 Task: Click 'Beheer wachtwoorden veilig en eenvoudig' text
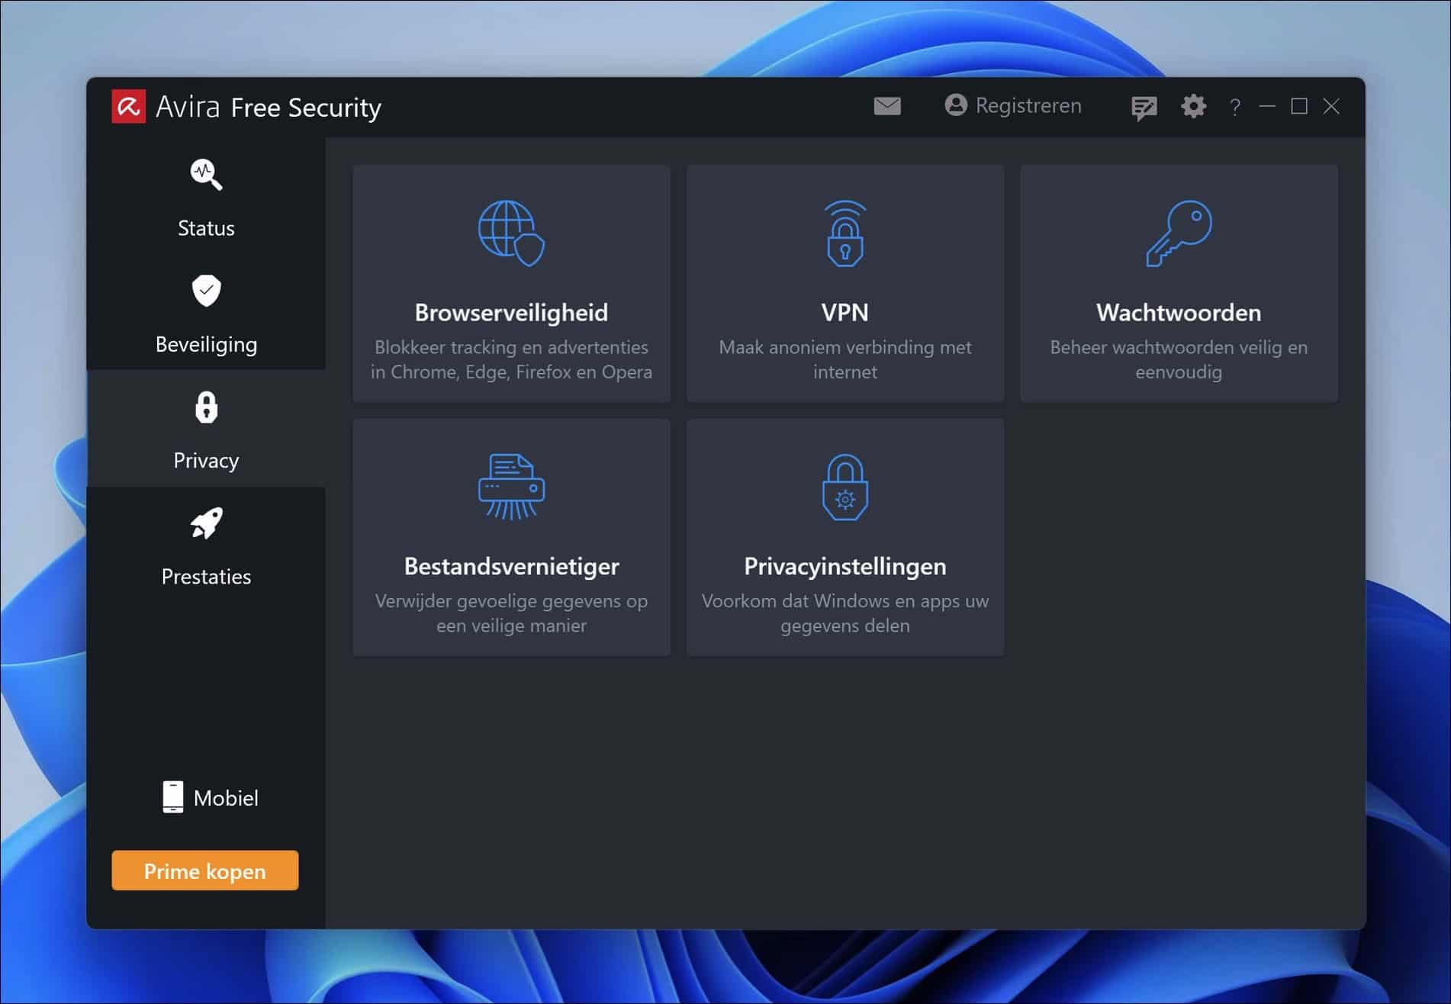click(1179, 359)
